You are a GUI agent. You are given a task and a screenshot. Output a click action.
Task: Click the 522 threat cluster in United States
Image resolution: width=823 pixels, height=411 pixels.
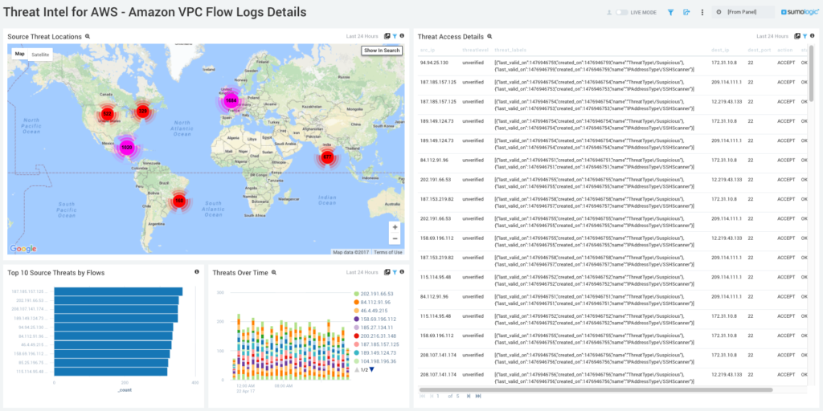(x=107, y=114)
